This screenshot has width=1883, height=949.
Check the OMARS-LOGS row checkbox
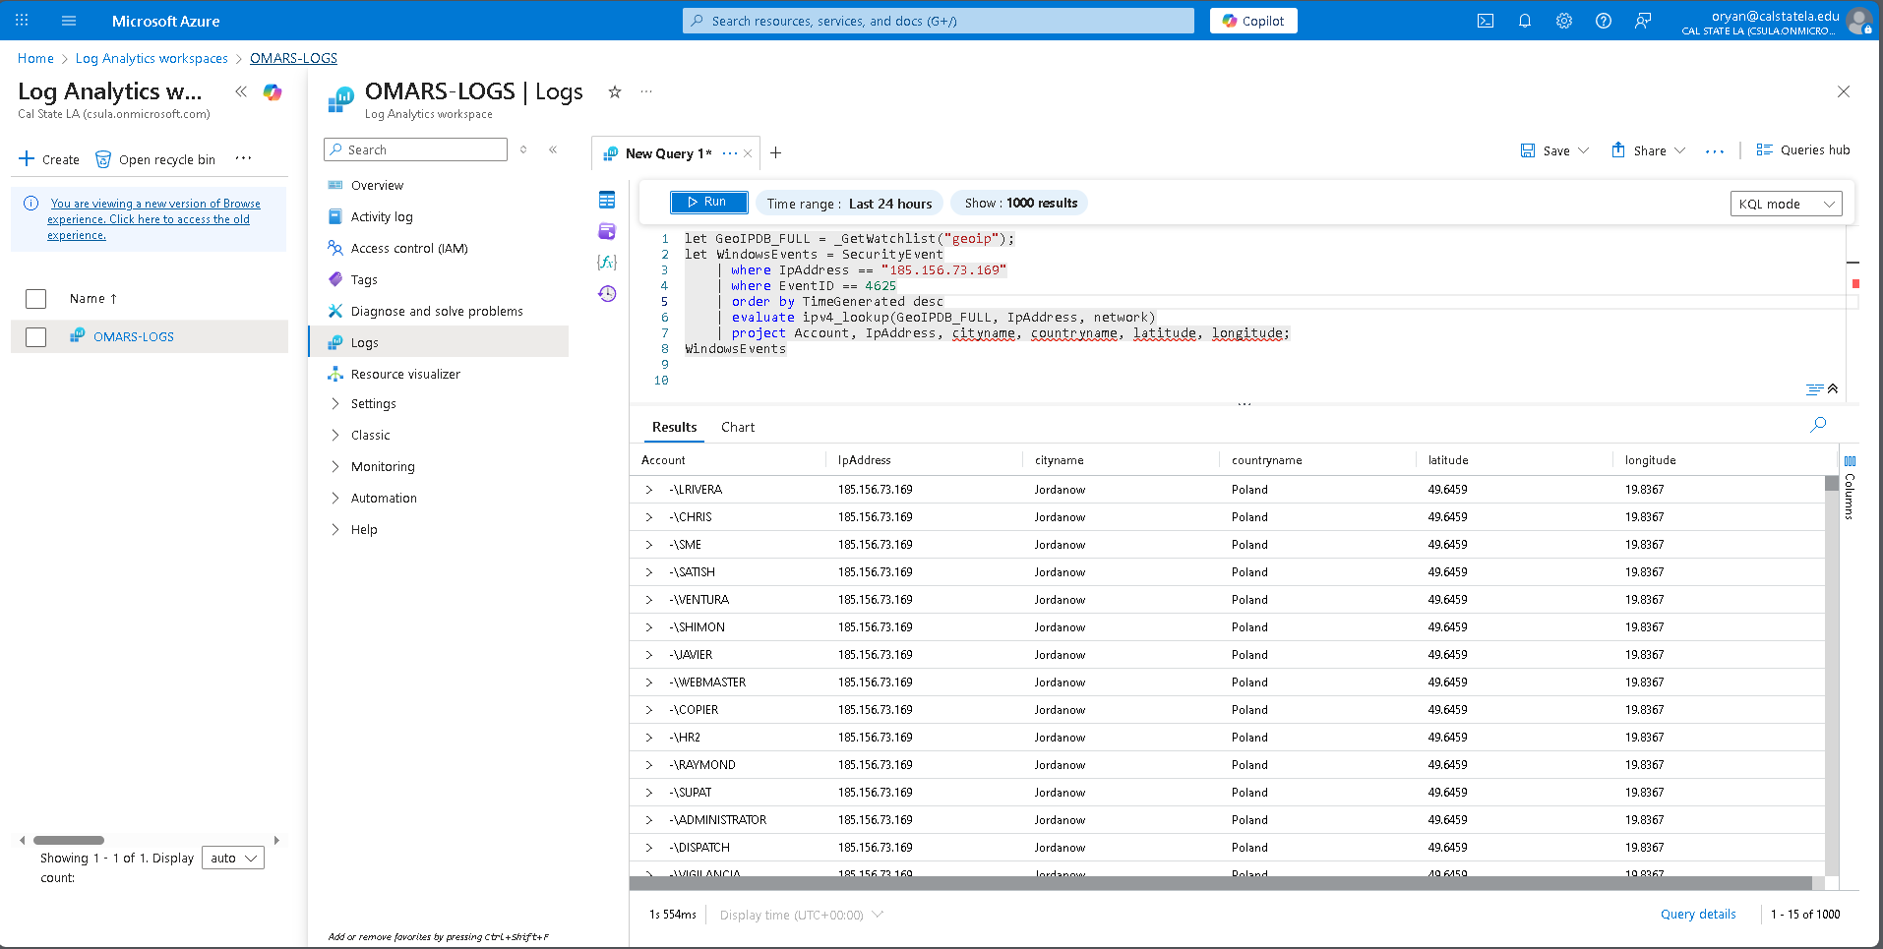[36, 337]
